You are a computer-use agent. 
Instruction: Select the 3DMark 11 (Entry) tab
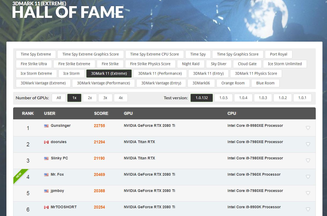[209, 73]
